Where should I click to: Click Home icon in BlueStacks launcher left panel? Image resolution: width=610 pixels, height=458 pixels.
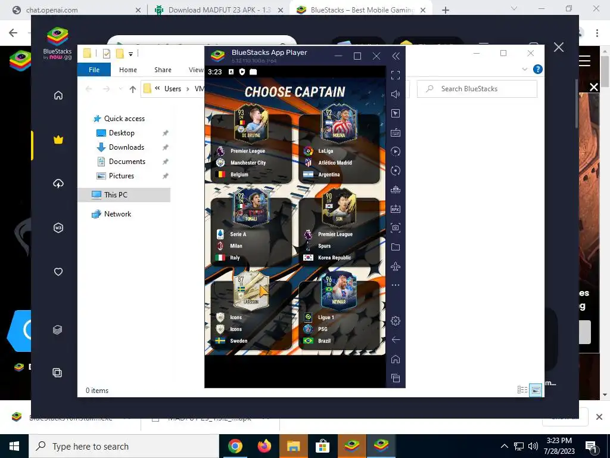pyautogui.click(x=58, y=95)
